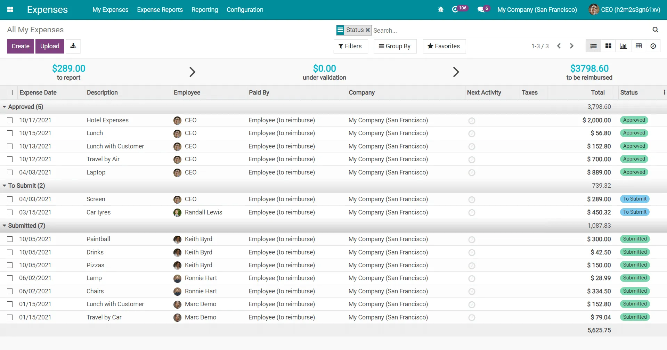The image size is (667, 350).
Task: Select the Paintball row checkbox
Action: point(10,239)
